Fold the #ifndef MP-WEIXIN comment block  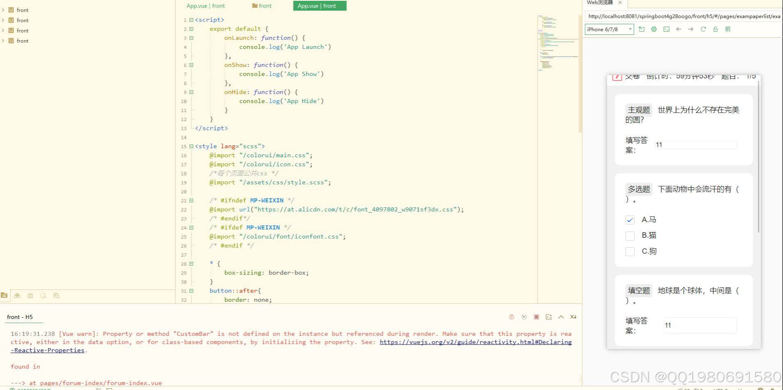(191, 200)
